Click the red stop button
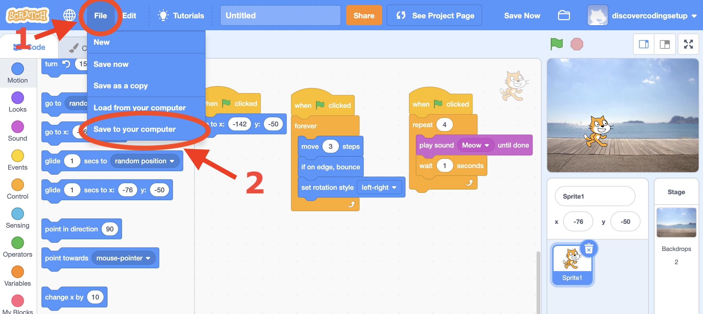The height and width of the screenshot is (314, 703). coord(577,44)
